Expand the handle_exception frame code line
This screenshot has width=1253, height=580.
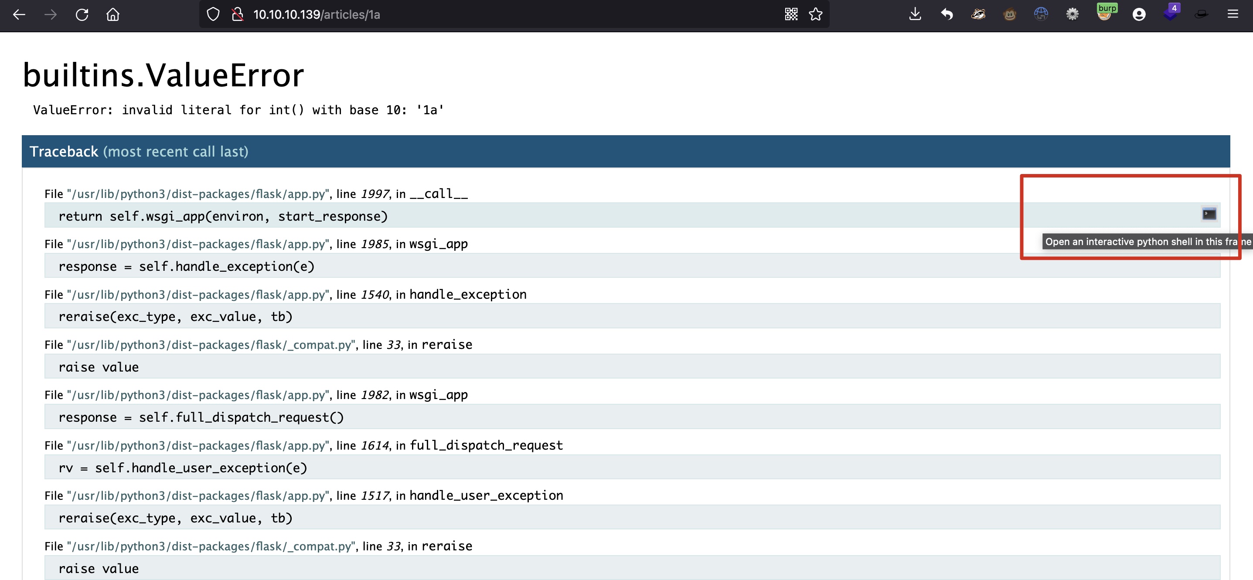(x=175, y=317)
